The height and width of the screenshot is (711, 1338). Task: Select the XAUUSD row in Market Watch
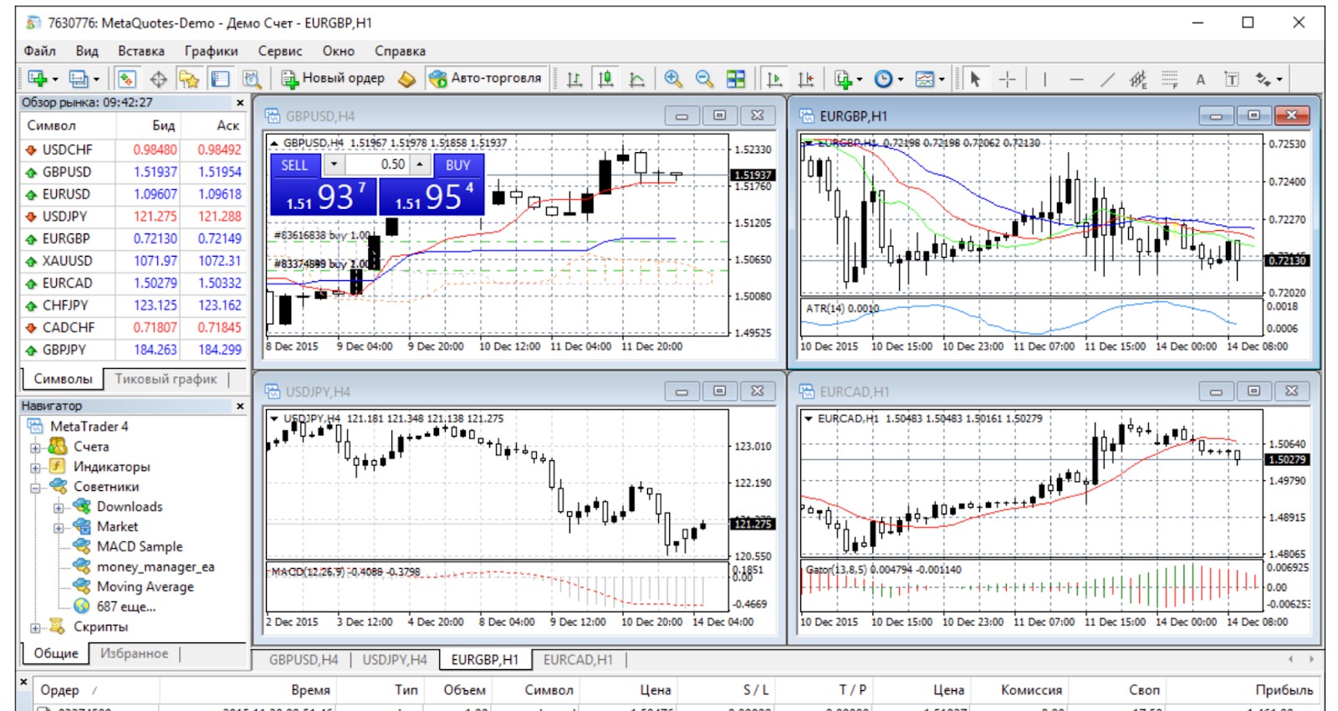click(x=135, y=261)
